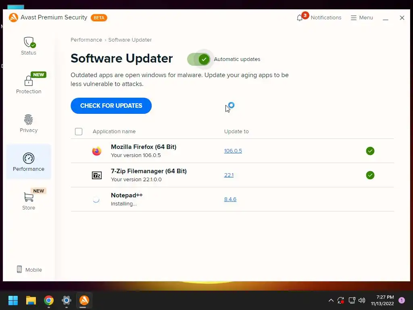Select the Notepad++ row name
The image size is (413, 310).
(127, 195)
